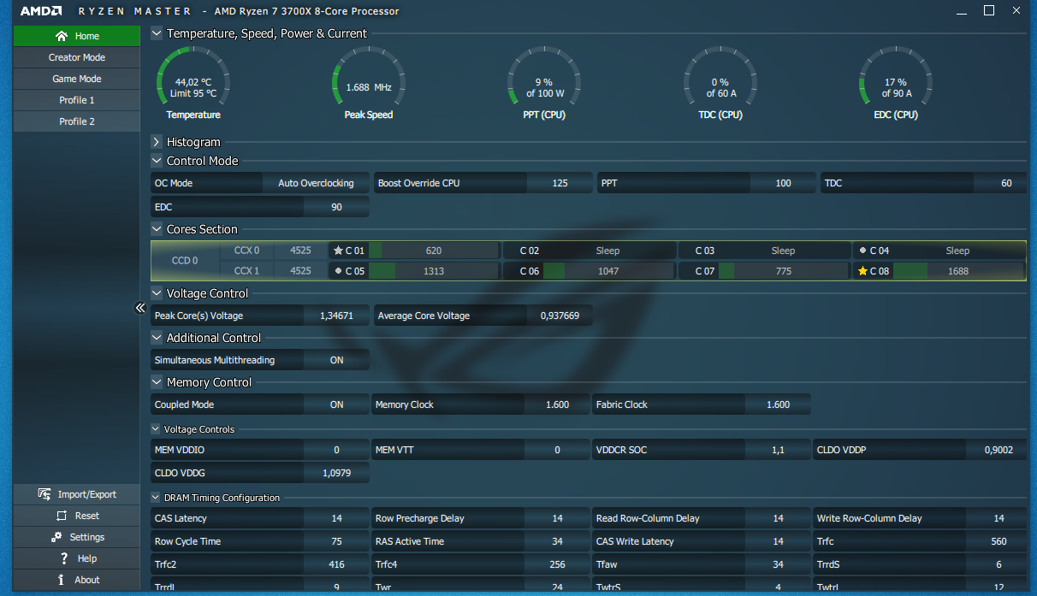Click the Help question mark icon
Image resolution: width=1037 pixels, height=596 pixels.
[x=64, y=558]
